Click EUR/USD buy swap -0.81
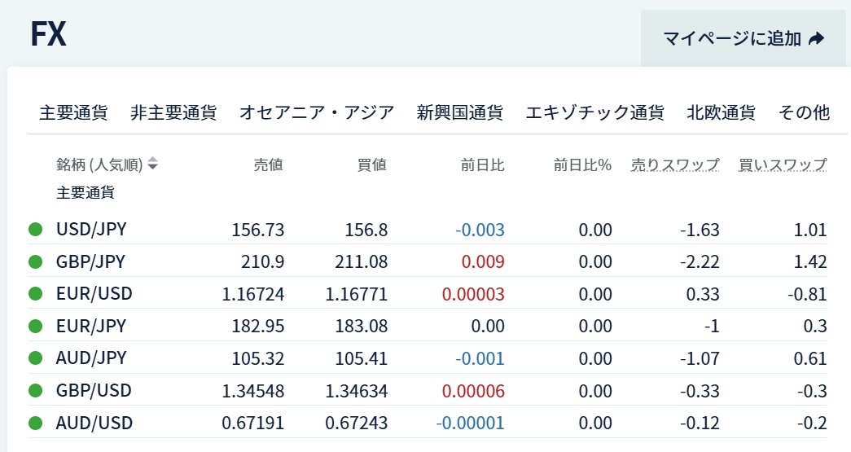This screenshot has width=851, height=452. click(x=807, y=295)
